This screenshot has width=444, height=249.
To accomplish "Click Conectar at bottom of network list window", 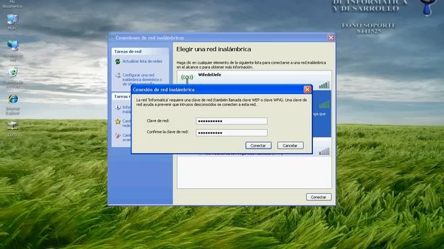I will click(318, 197).
